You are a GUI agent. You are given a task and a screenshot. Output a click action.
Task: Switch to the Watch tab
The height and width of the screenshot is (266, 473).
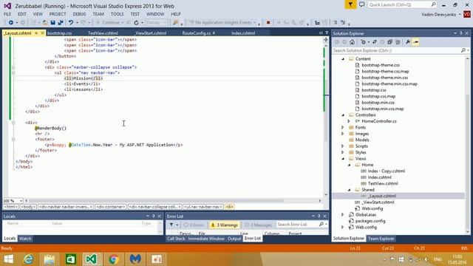pos(25,239)
